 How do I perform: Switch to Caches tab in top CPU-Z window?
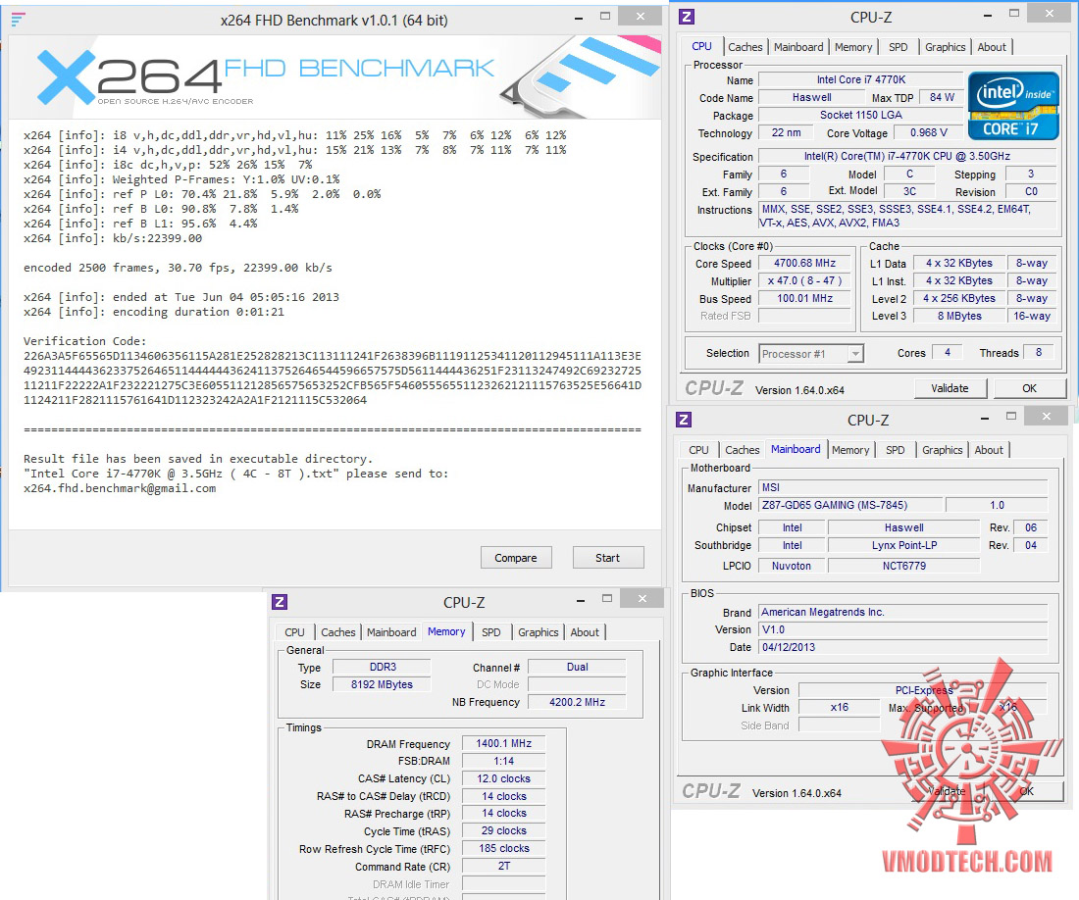pos(745,47)
